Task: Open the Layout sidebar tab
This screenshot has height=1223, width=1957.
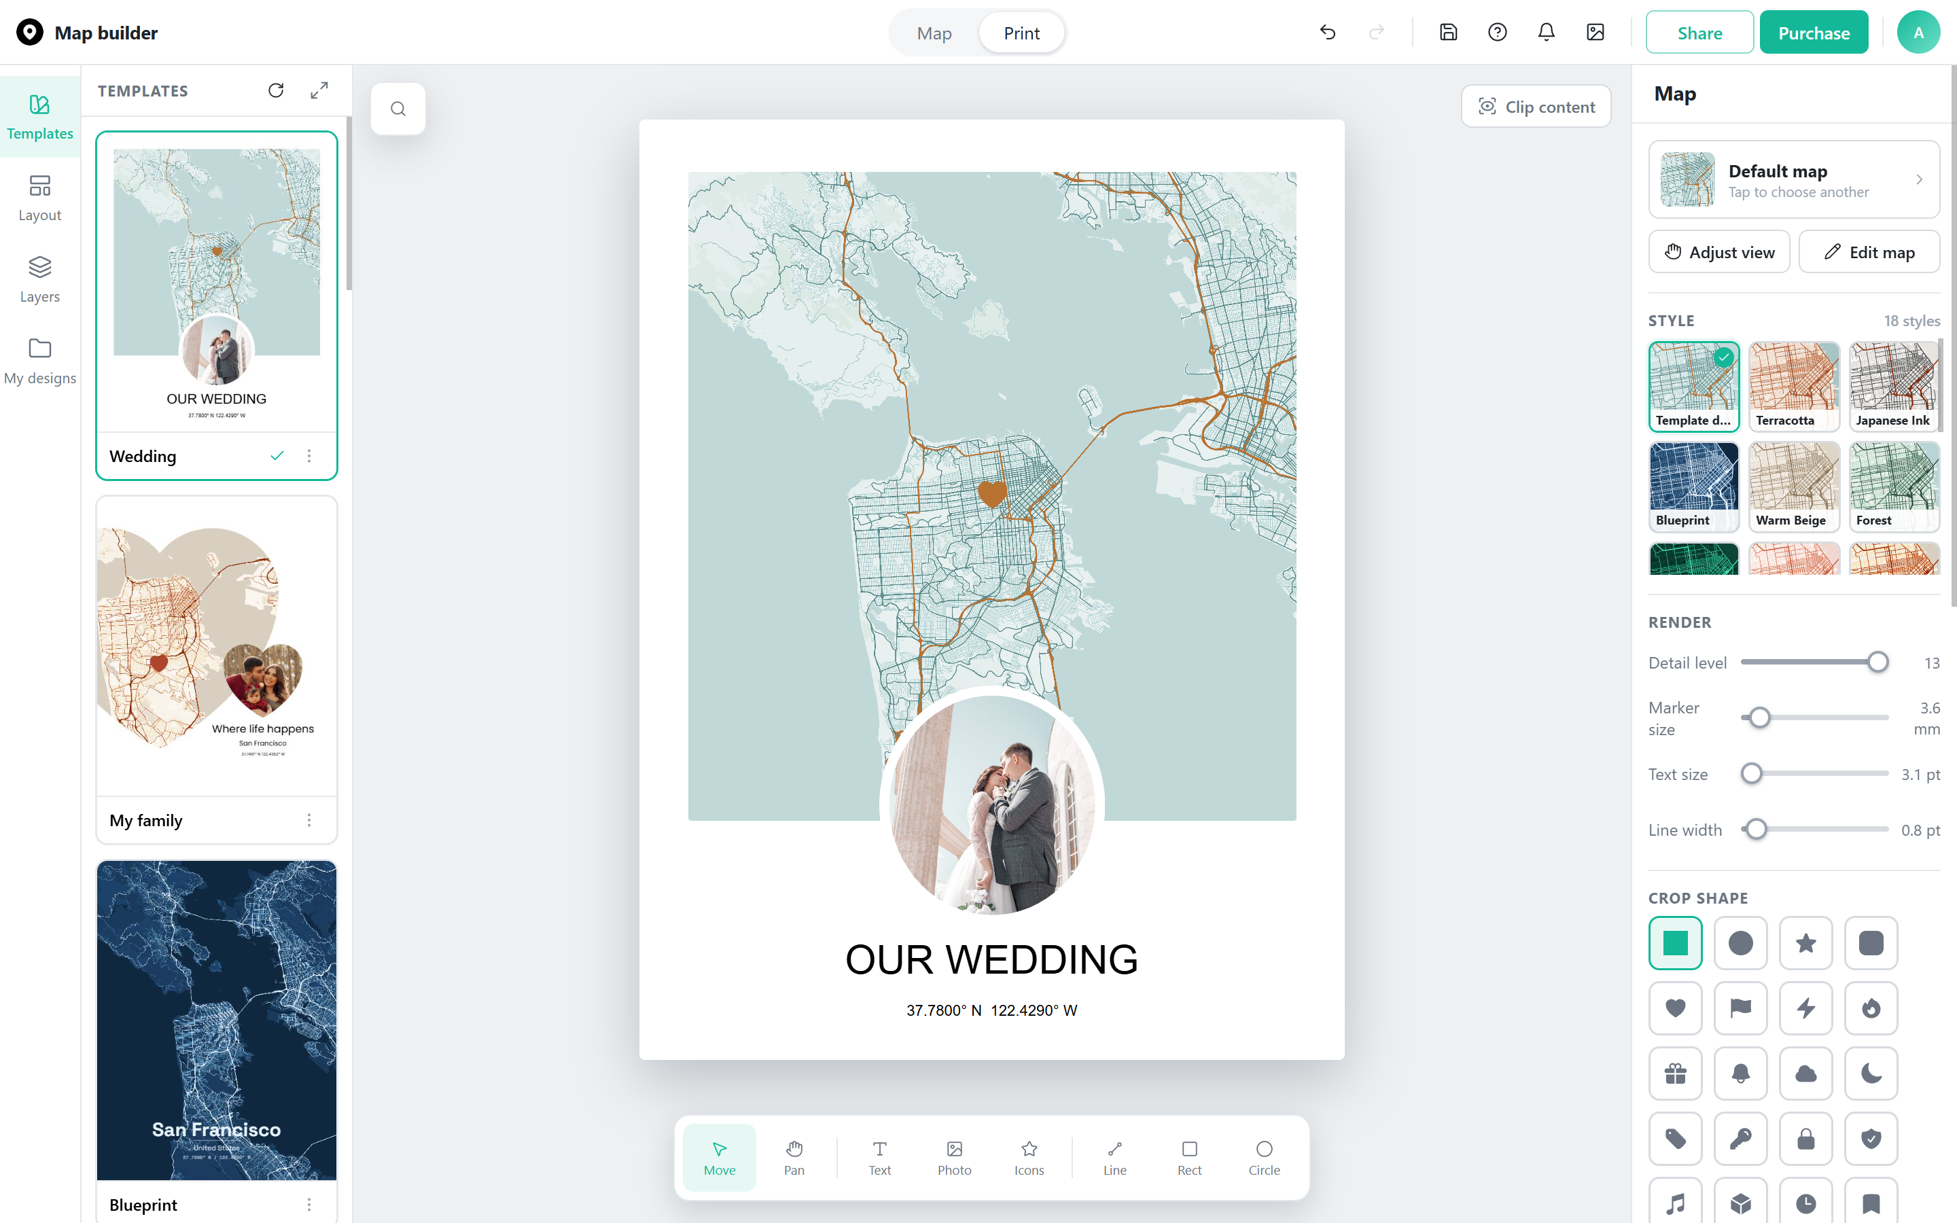Action: 39,199
